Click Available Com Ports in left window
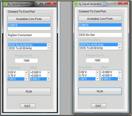 (x=29, y=19)
